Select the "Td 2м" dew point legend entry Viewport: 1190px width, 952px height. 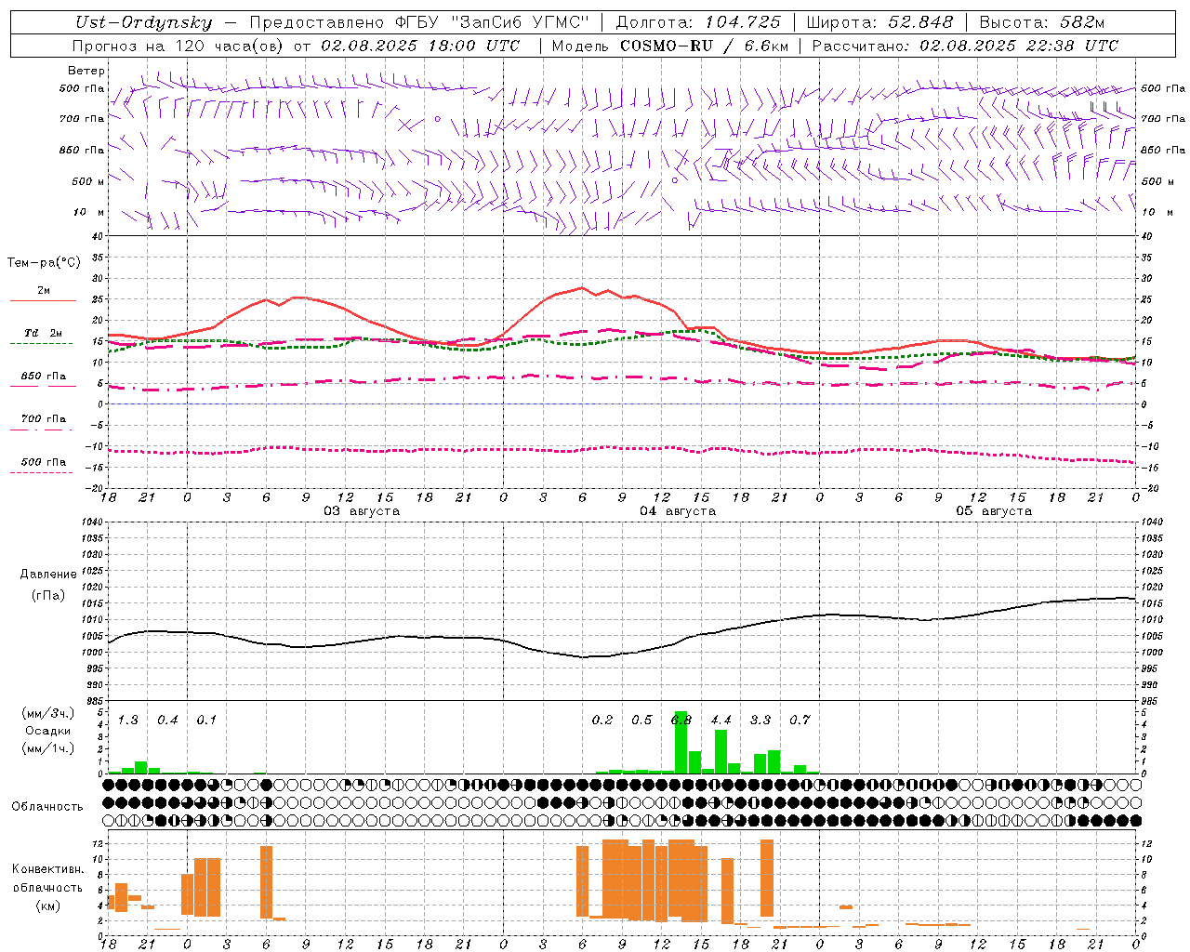(43, 333)
